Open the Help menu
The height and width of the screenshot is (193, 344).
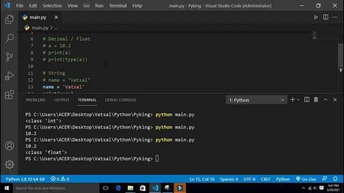(137, 6)
